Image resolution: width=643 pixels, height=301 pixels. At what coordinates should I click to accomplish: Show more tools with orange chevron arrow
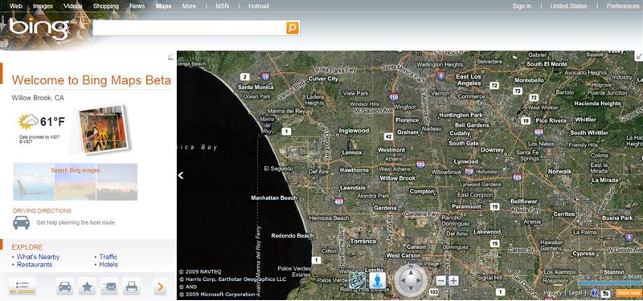pos(160,287)
